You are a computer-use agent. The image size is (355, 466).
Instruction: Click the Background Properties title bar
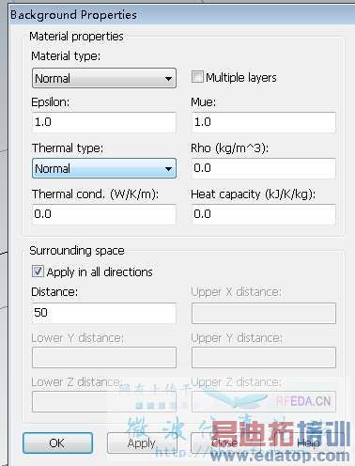pyautogui.click(x=181, y=15)
